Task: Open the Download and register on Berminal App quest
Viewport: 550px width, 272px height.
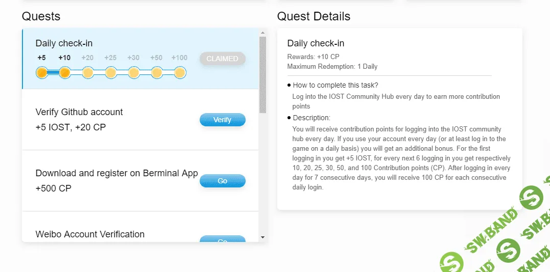Action: tap(116, 173)
